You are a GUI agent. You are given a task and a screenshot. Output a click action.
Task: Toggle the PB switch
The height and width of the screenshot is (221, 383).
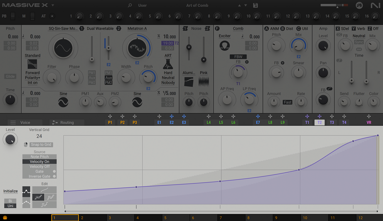(13, 16)
